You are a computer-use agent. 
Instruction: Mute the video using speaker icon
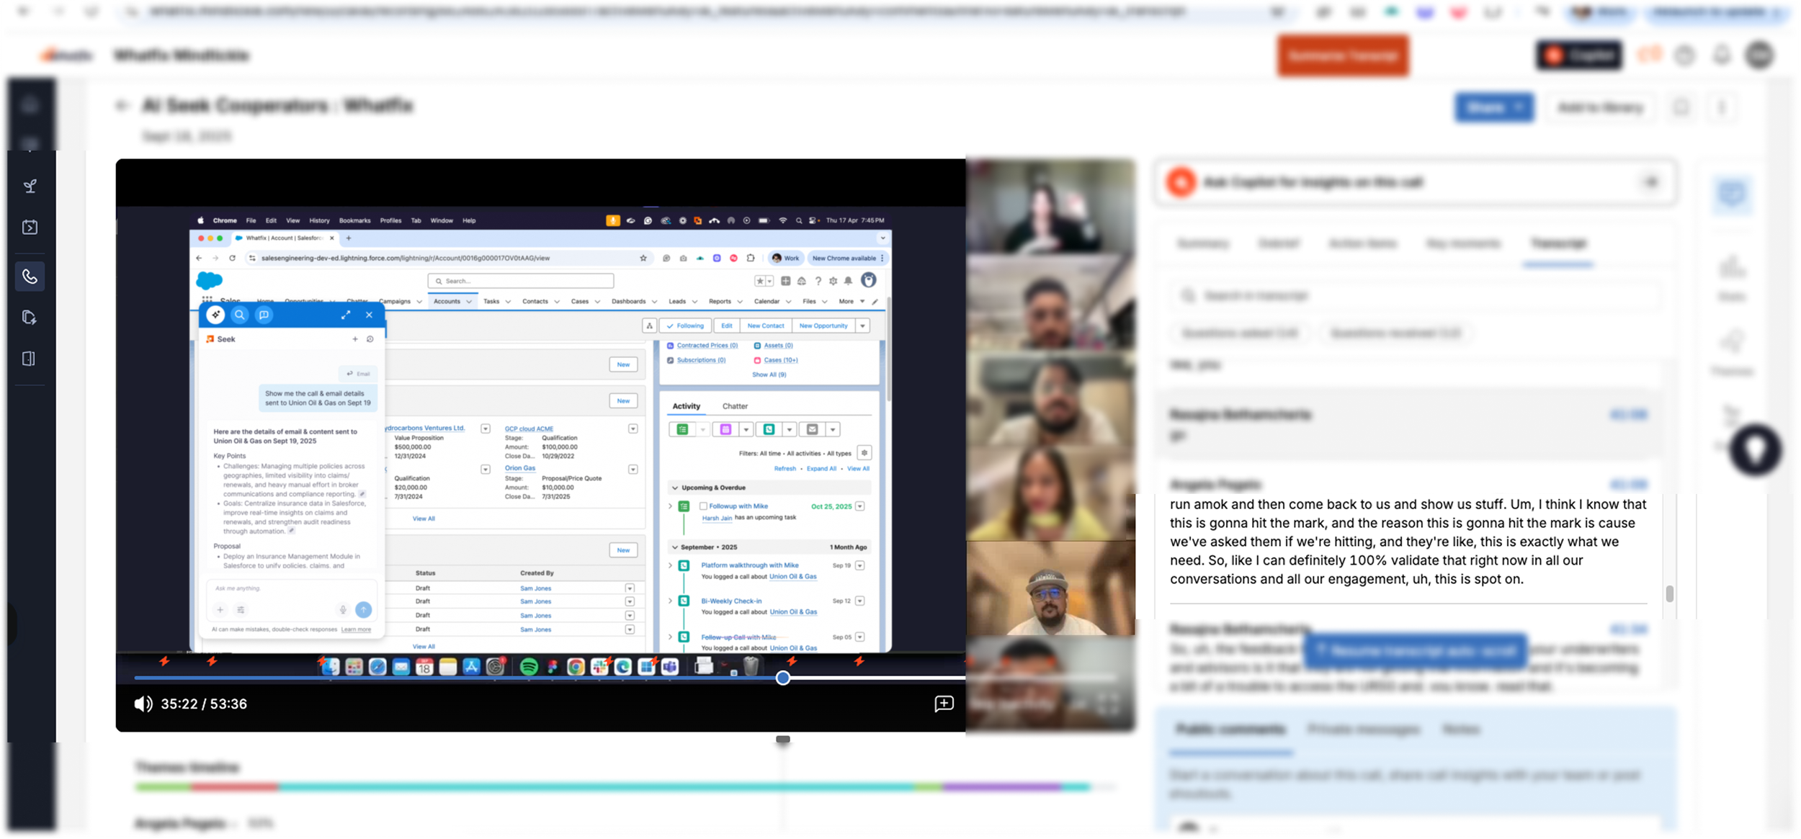point(143,704)
